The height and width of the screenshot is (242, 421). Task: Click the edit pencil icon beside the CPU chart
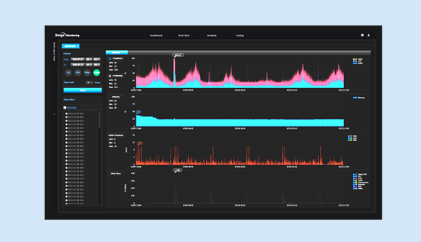coord(125,73)
